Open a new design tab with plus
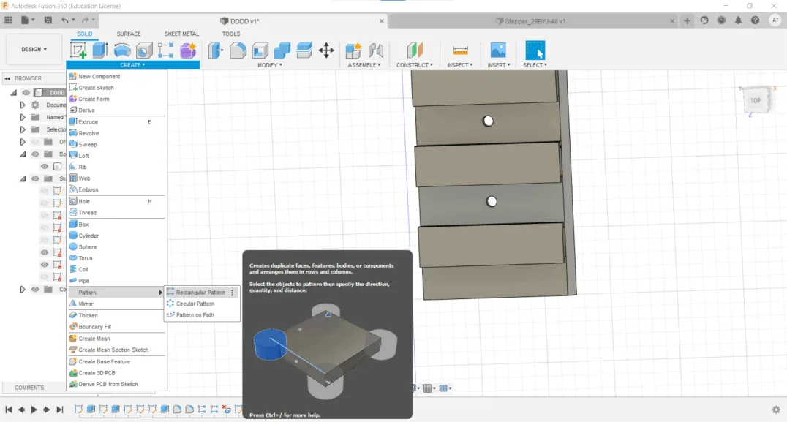The image size is (787, 422). click(687, 20)
